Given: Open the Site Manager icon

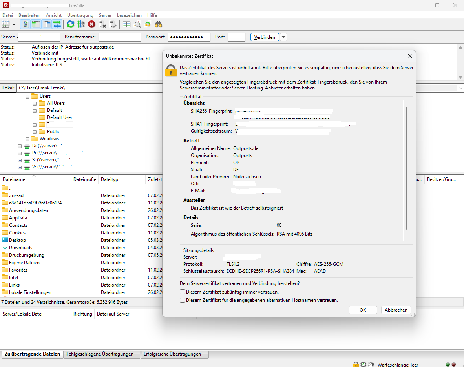Looking at the screenshot, I should coord(6,25).
